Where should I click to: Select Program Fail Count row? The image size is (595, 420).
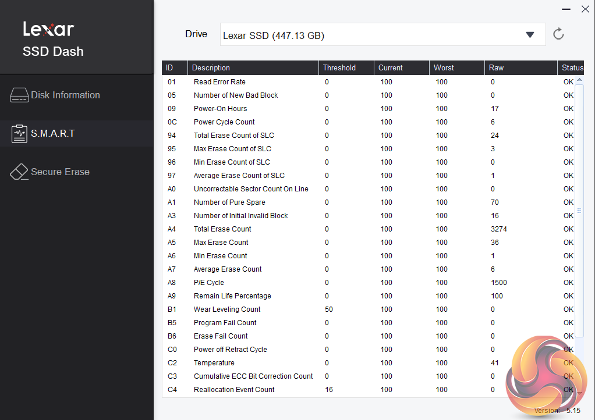click(x=369, y=323)
